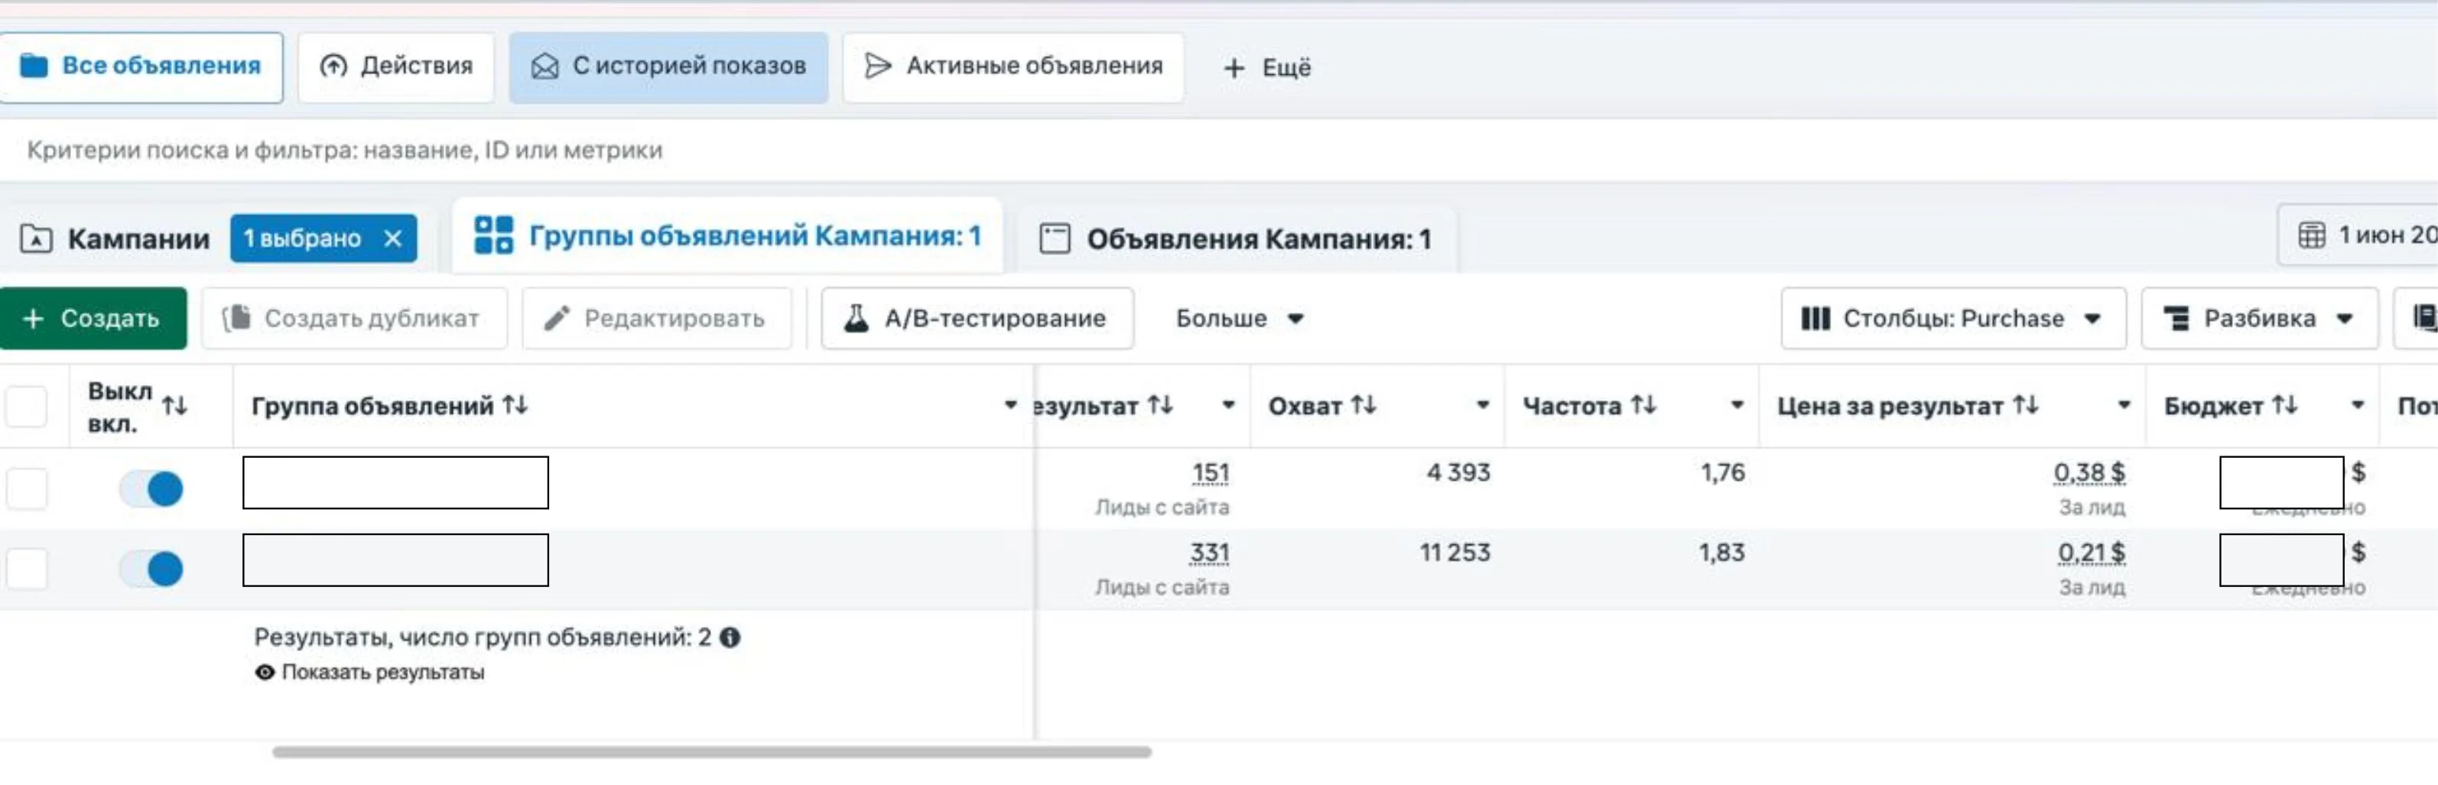Open 'Группа объявлений' column dropdown arrow
The height and width of the screenshot is (785, 2438).
pos(1009,405)
